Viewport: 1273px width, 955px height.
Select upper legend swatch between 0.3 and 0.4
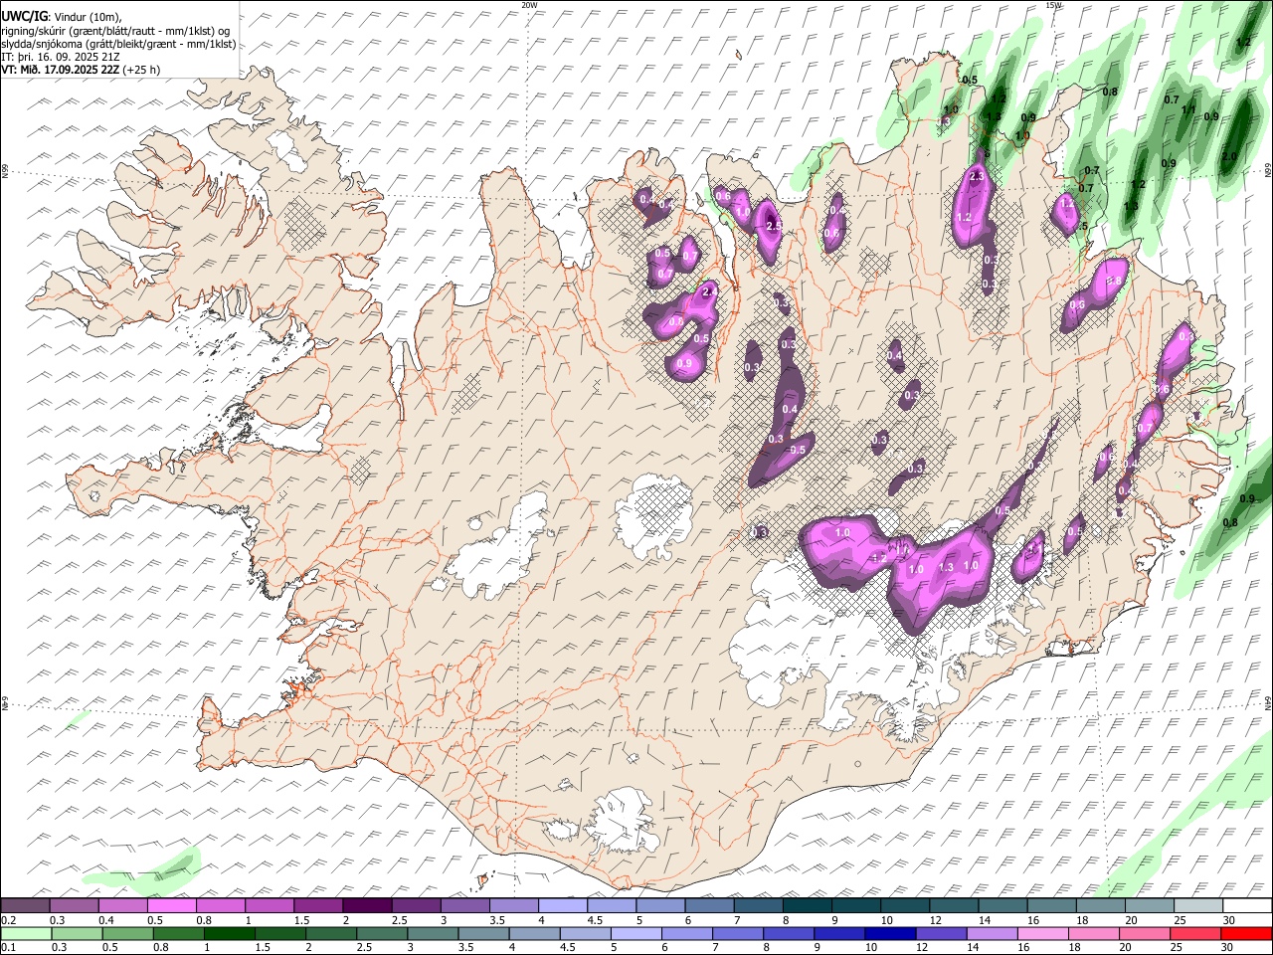(74, 906)
